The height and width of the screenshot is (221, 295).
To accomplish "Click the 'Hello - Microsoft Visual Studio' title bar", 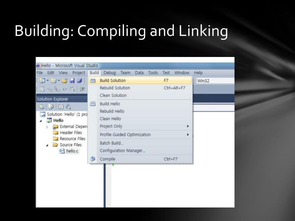I will 135,66.
